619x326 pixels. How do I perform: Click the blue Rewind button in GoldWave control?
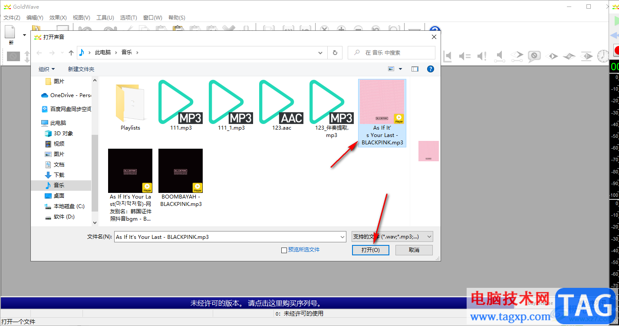(x=615, y=35)
